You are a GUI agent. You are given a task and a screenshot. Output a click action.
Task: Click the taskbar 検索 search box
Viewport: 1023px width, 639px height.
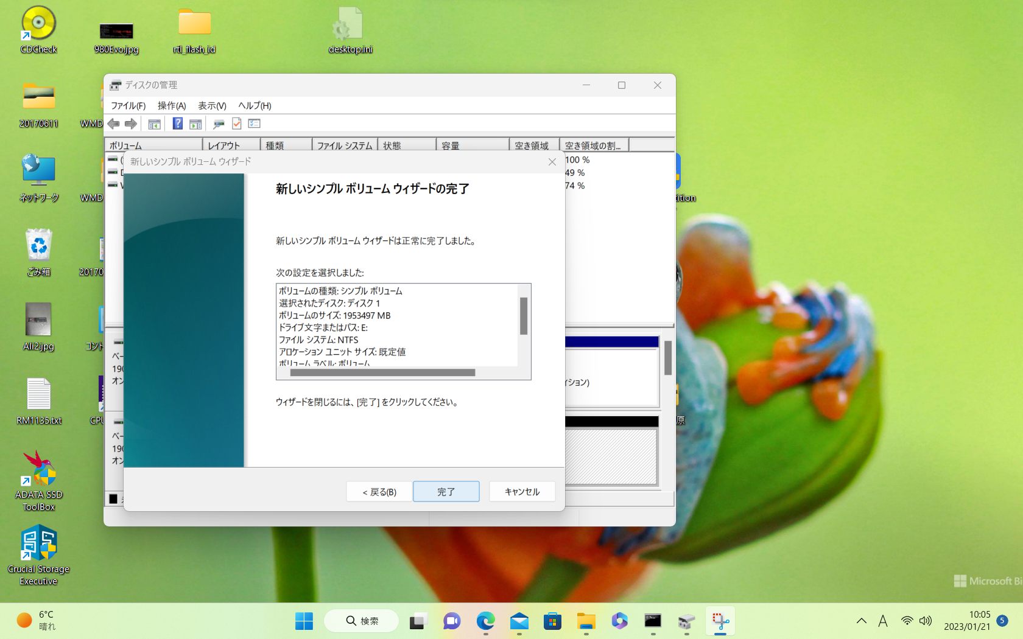[x=362, y=621]
